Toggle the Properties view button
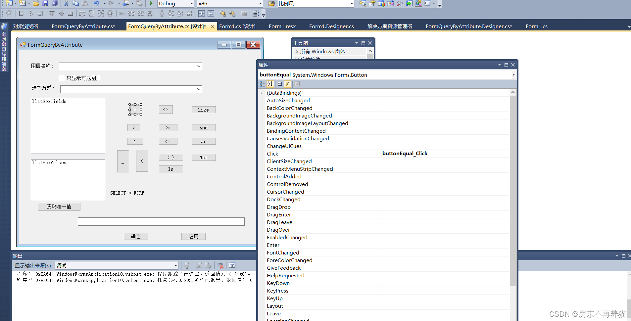Screen dimensions: 631x321 tap(280, 84)
